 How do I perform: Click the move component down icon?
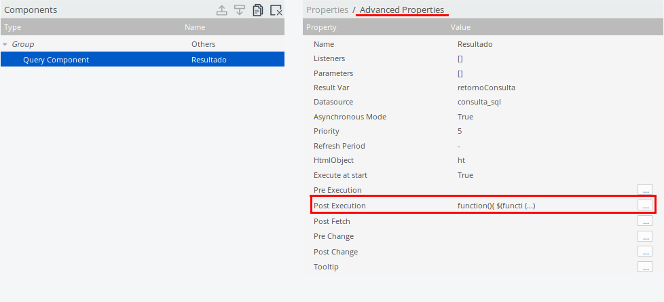click(239, 10)
